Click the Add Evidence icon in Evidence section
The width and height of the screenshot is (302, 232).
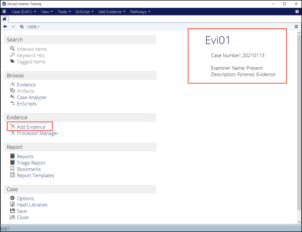pyautogui.click(x=12, y=126)
